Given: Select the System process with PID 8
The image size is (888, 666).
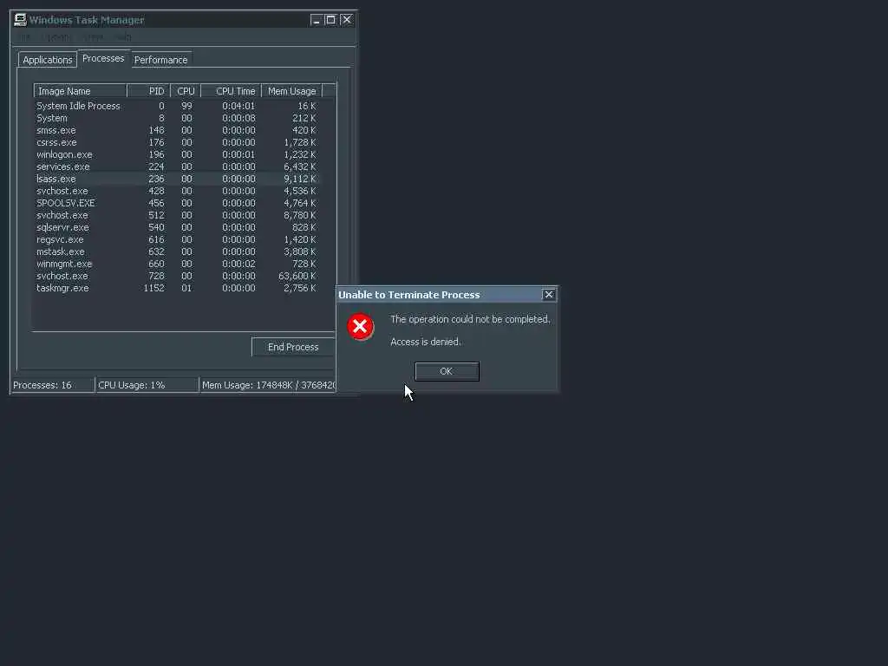Looking at the screenshot, I should 177,118.
